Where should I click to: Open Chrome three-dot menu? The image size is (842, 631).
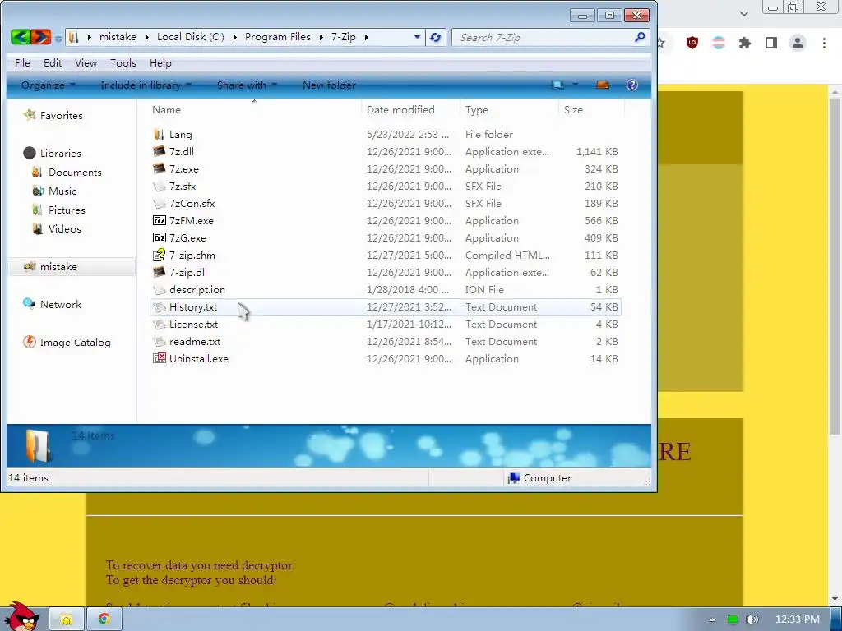click(x=824, y=43)
